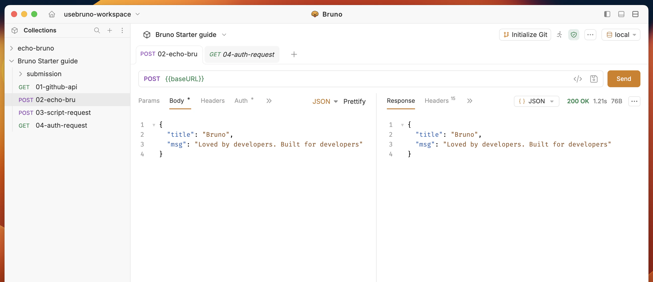Open the Collections three-dot menu
Image resolution: width=653 pixels, height=282 pixels.
pyautogui.click(x=122, y=30)
